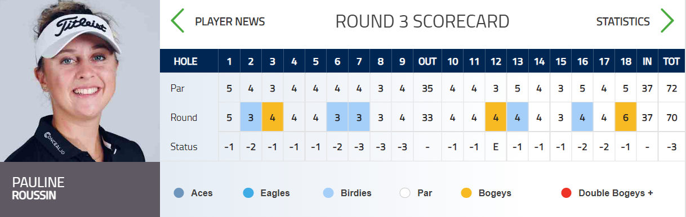The height and width of the screenshot is (217, 686).
Task: Click the Par legend white circle
Action: pyautogui.click(x=405, y=193)
